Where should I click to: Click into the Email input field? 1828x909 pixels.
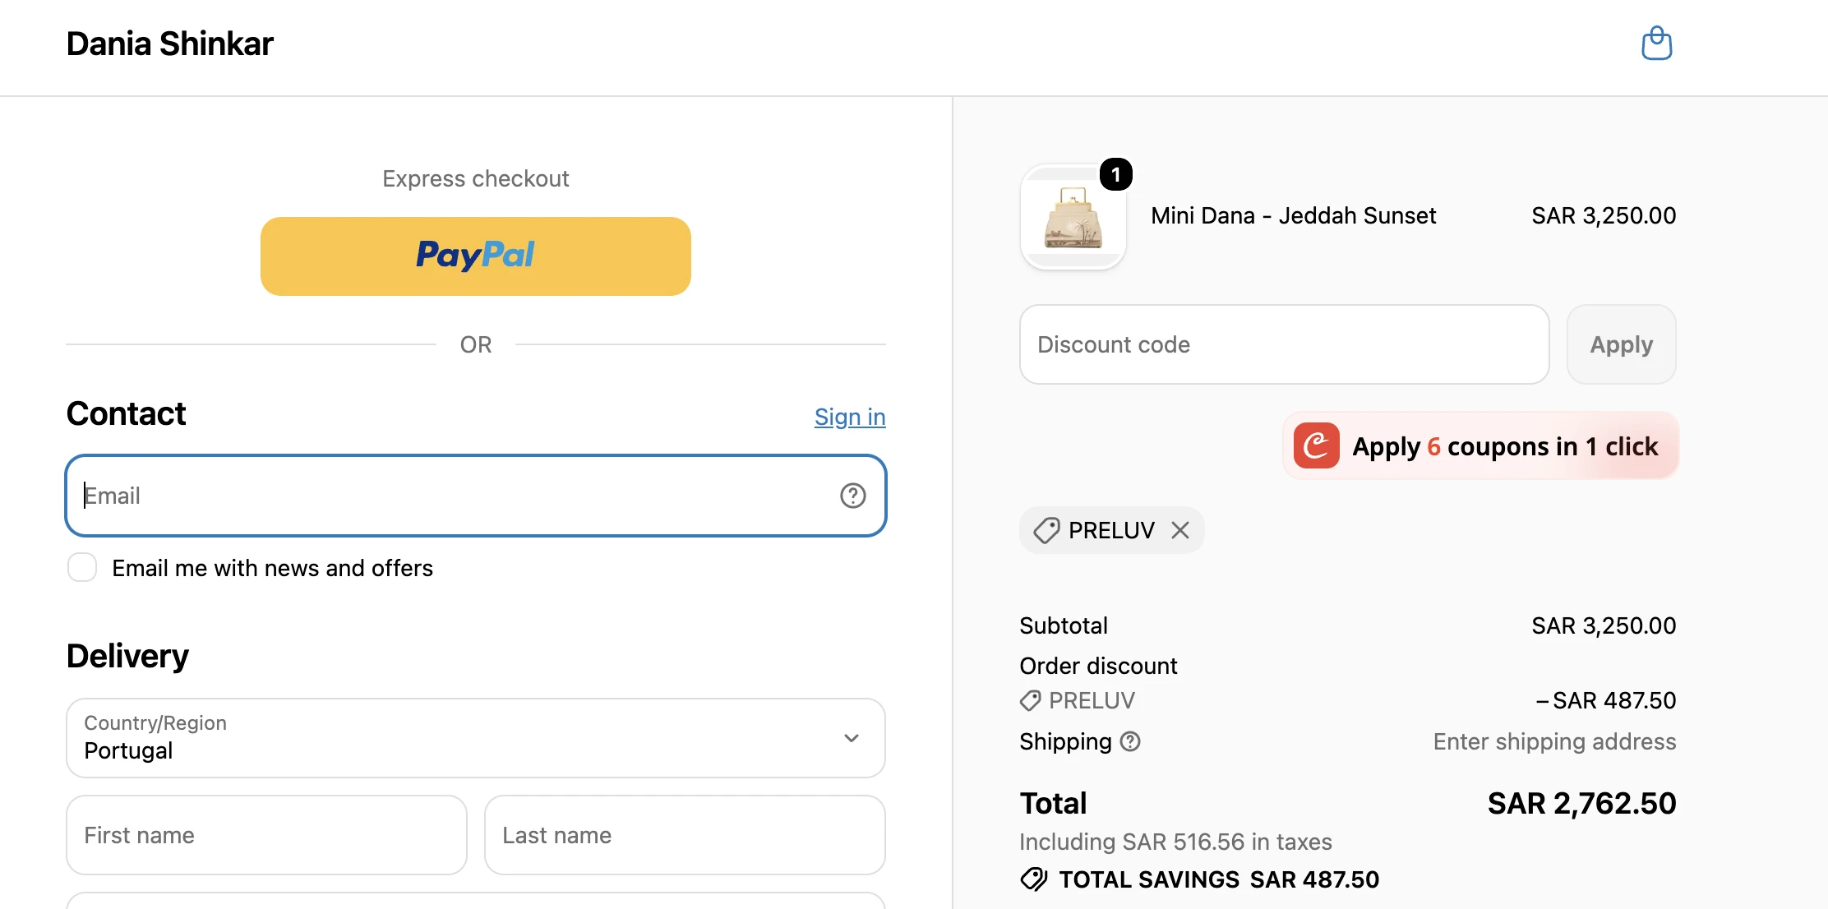coord(476,496)
